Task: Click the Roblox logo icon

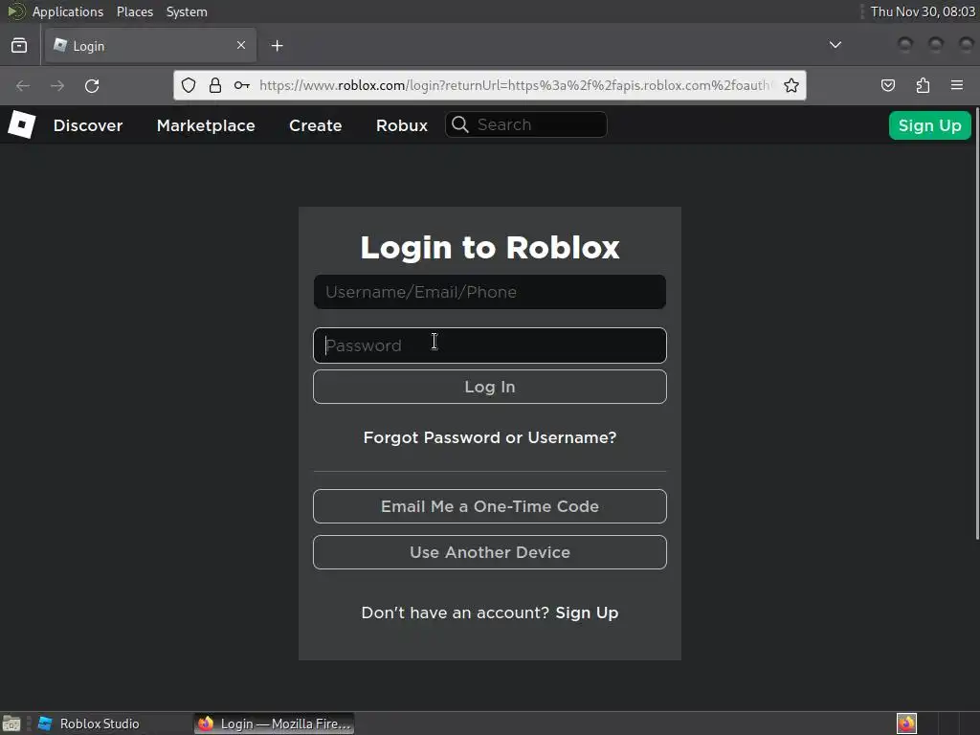Action: tap(22, 124)
